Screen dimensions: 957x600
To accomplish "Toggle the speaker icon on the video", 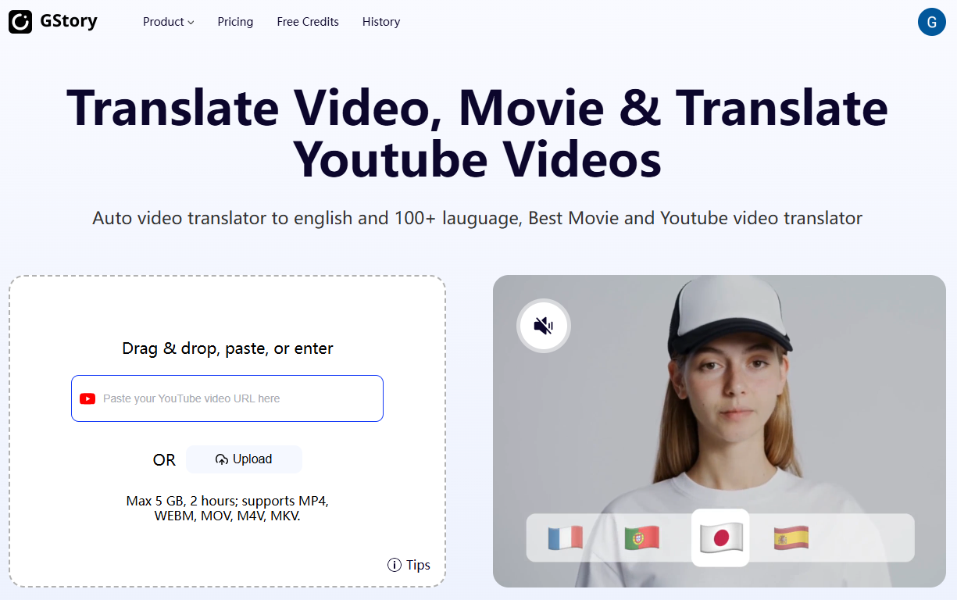I will pyautogui.click(x=543, y=326).
